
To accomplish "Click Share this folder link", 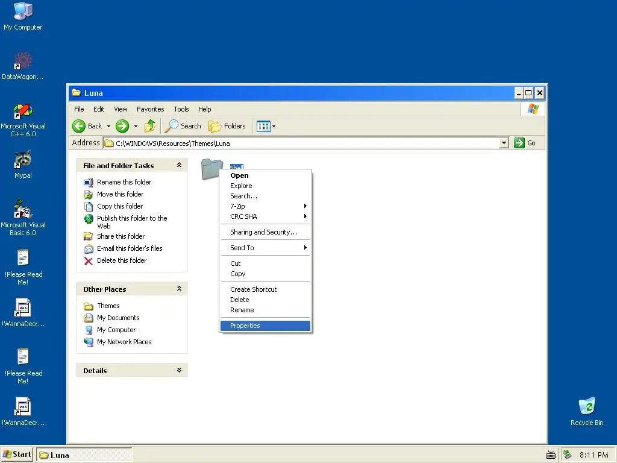I will 121,236.
